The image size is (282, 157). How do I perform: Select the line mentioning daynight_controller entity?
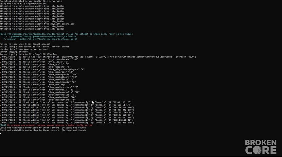[x=38, y=24]
